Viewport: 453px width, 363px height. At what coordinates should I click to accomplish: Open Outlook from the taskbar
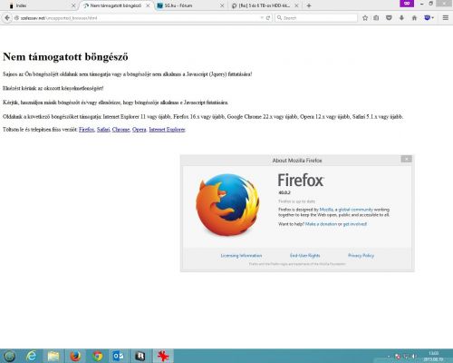click(x=119, y=356)
